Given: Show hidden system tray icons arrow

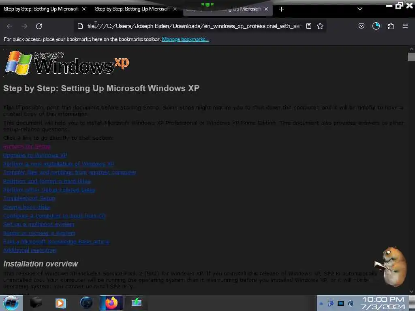Looking at the screenshot, I should click(x=321, y=303).
